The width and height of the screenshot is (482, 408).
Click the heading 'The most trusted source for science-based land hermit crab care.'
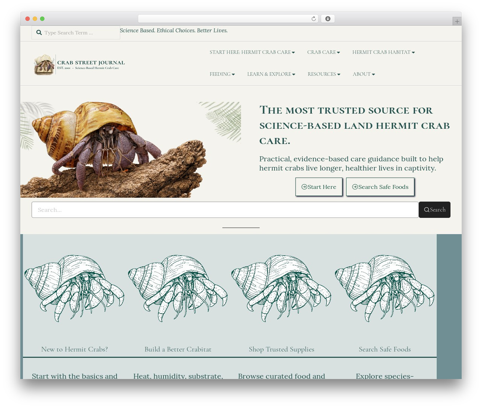[x=354, y=125]
